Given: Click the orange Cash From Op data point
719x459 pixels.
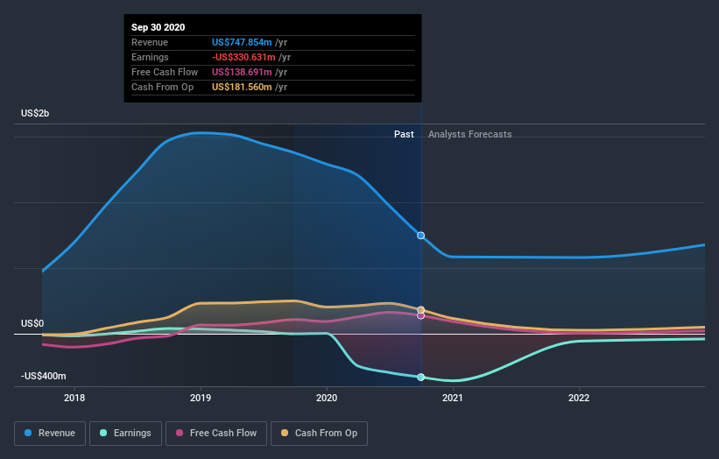Looking at the screenshot, I should click(x=420, y=310).
